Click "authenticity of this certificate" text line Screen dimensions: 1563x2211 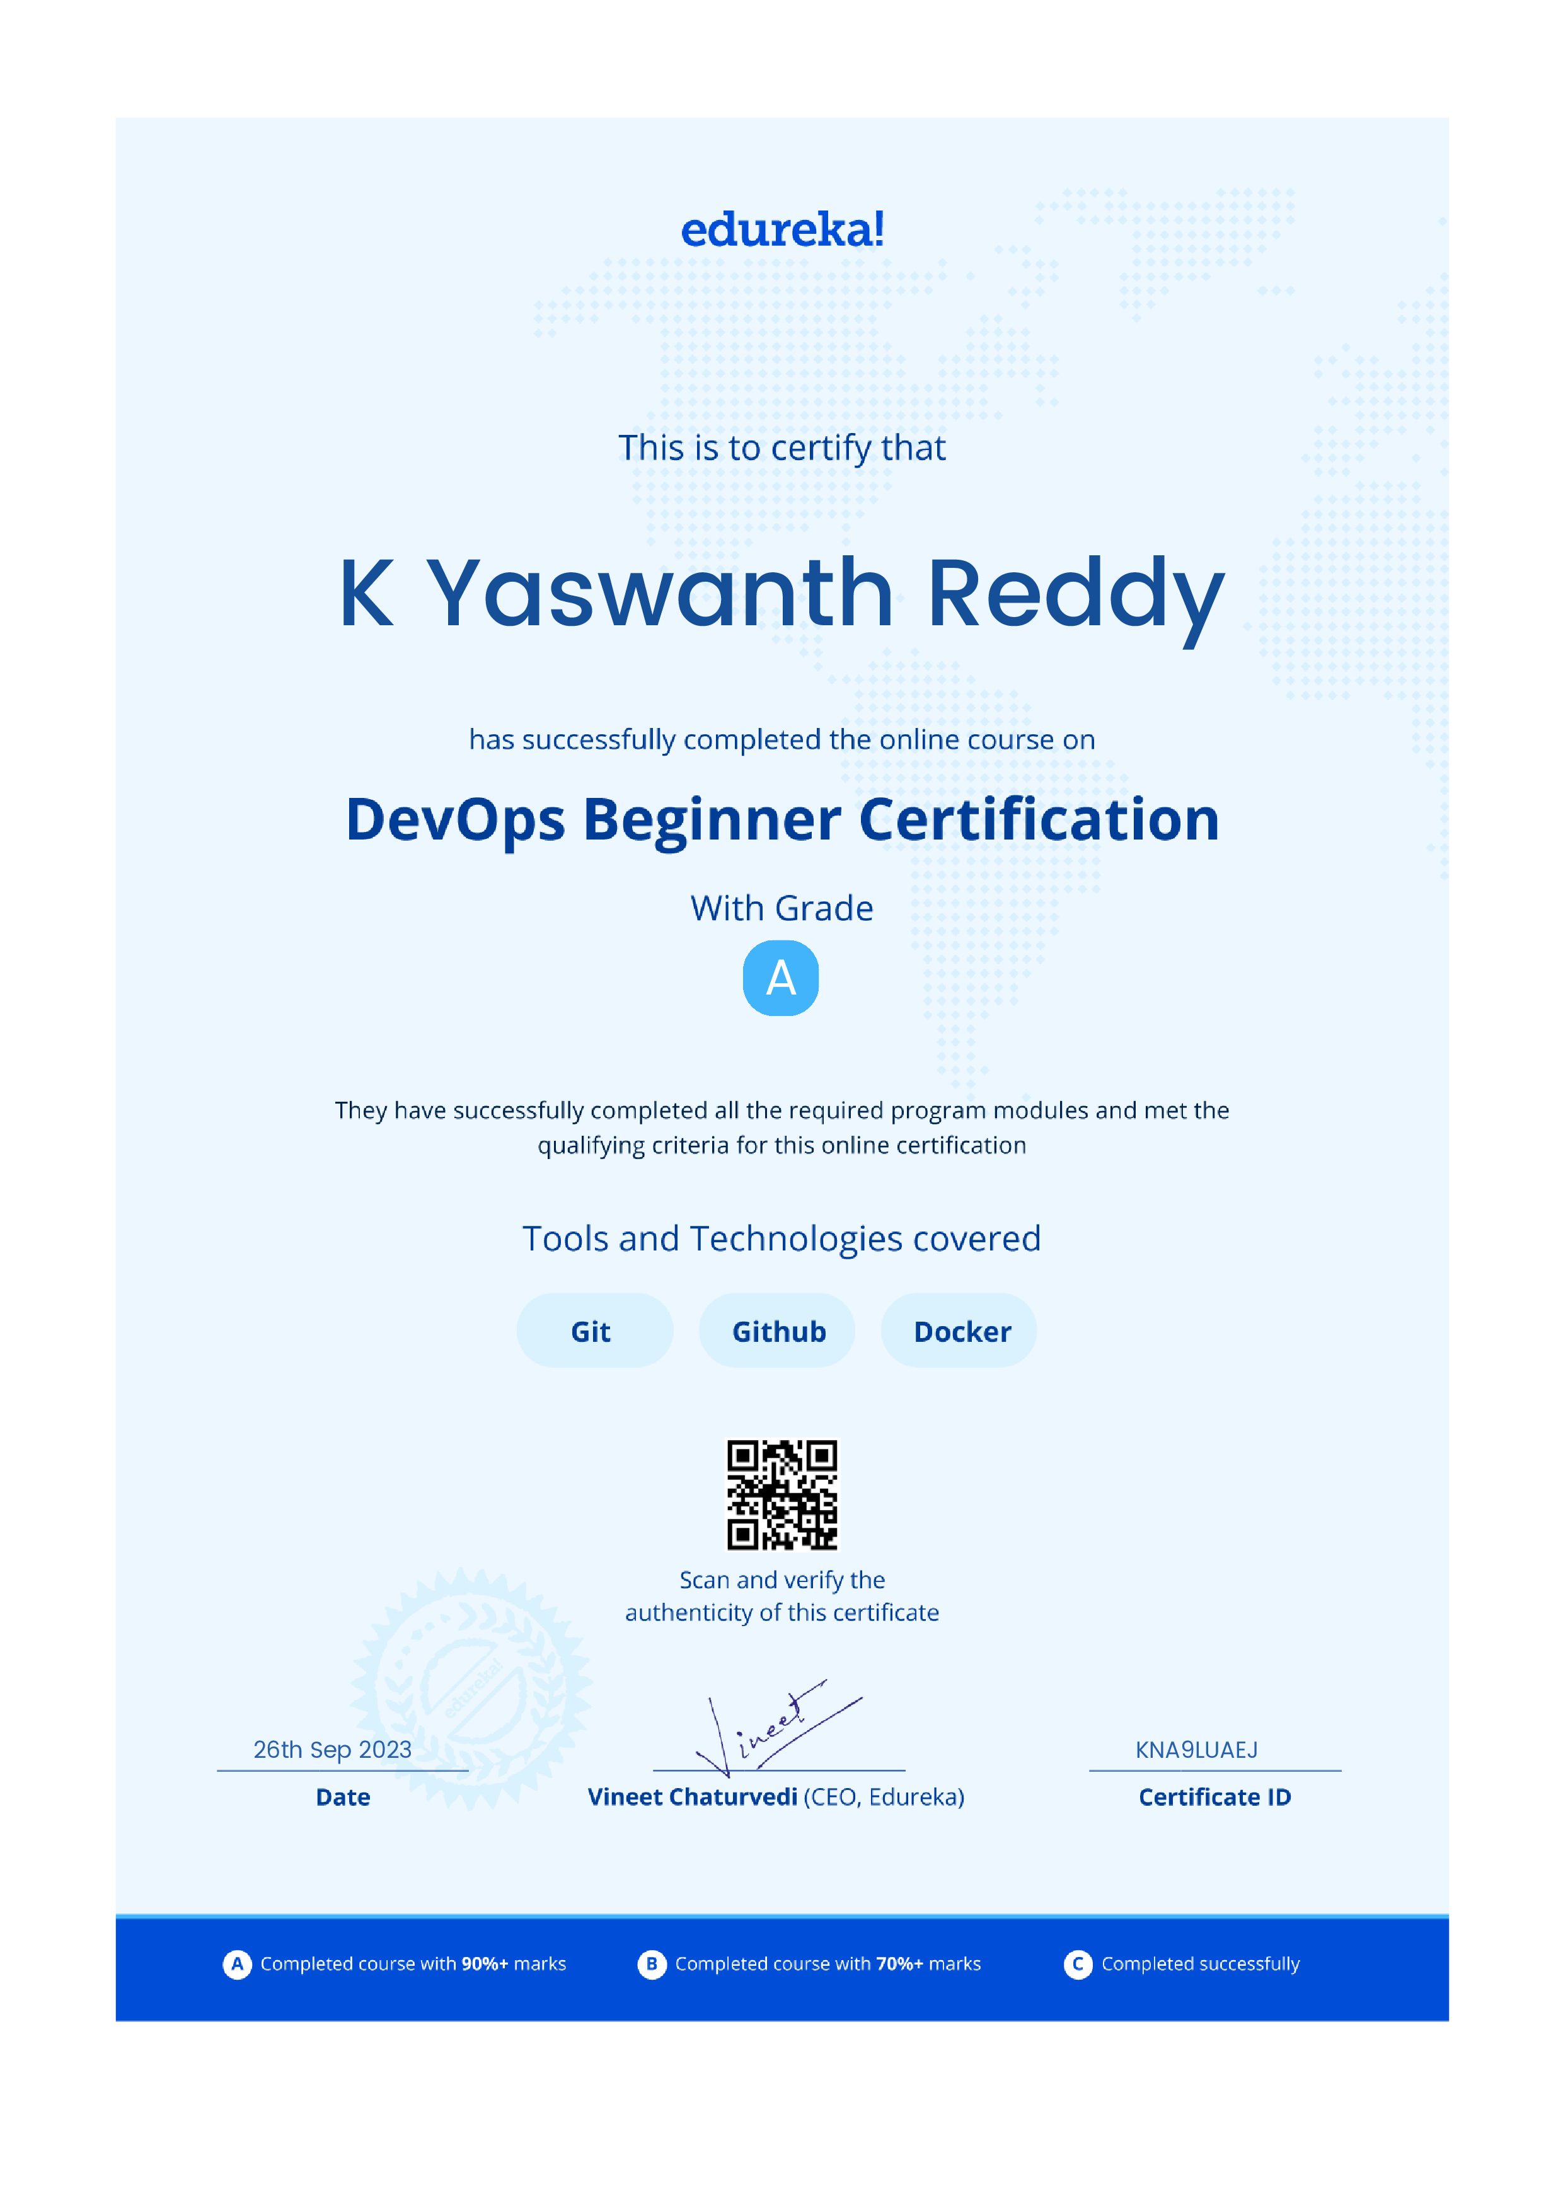click(x=782, y=1613)
